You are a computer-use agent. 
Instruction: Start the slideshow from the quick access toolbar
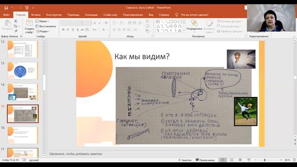27,8
